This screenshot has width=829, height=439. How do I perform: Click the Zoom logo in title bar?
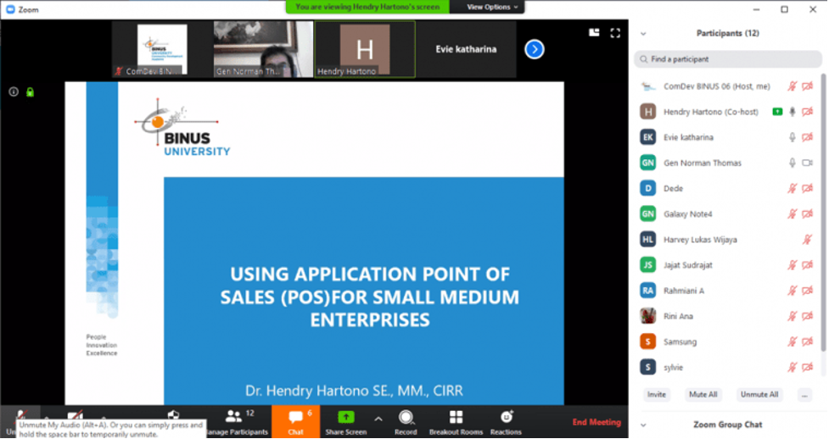10,9
